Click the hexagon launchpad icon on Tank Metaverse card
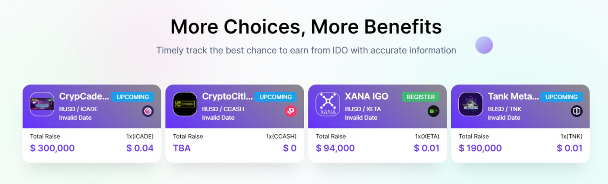 [576, 111]
